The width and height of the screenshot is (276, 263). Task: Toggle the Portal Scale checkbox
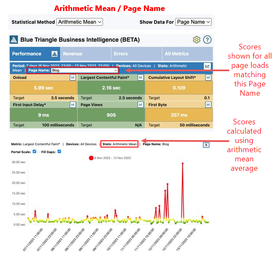35,151
